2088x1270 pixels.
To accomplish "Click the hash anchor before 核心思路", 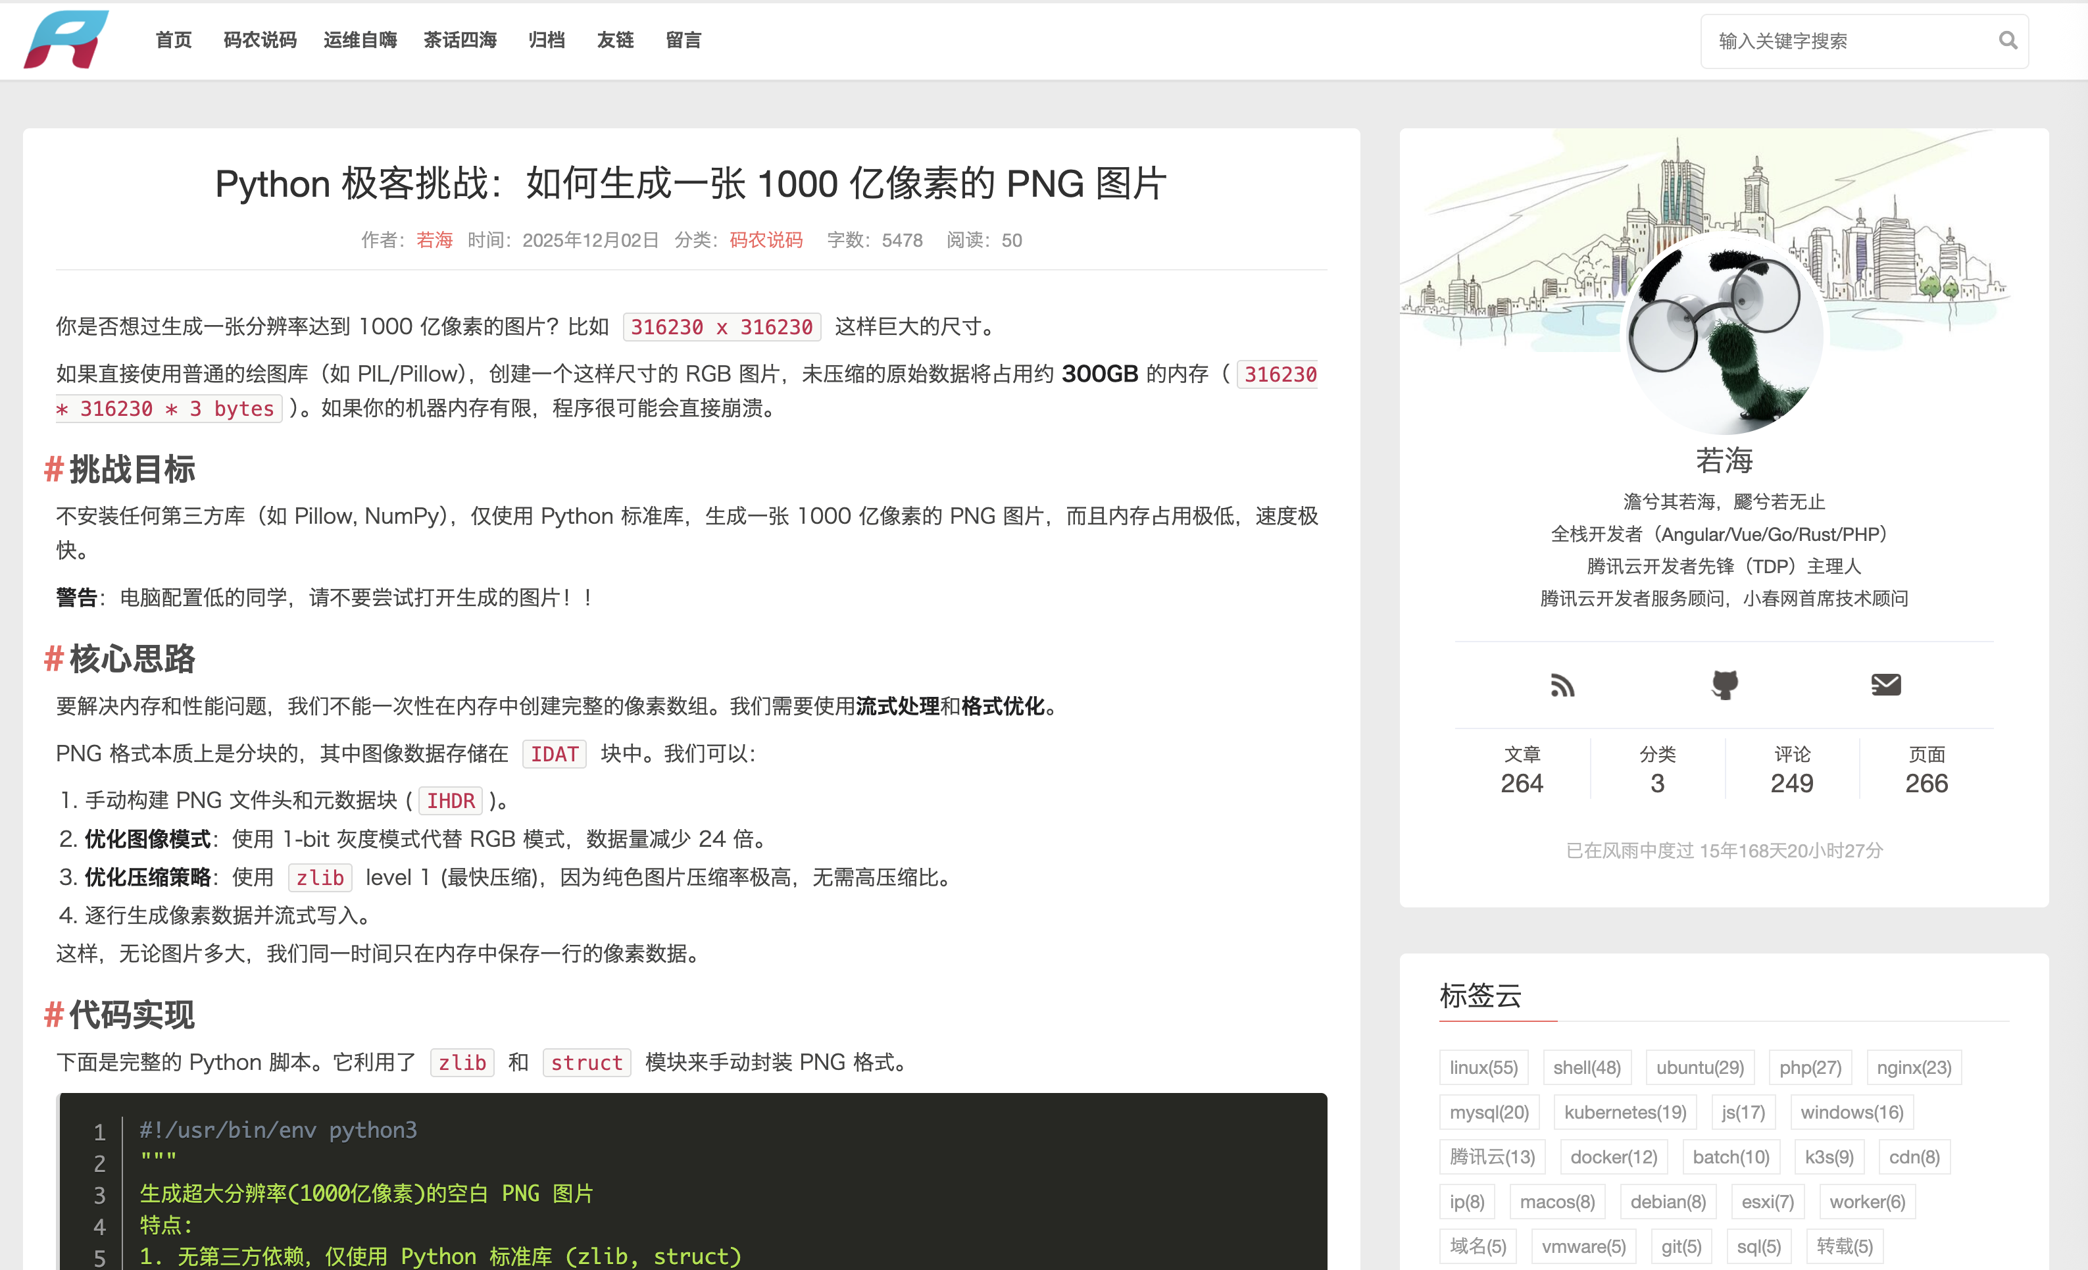I will (53, 659).
